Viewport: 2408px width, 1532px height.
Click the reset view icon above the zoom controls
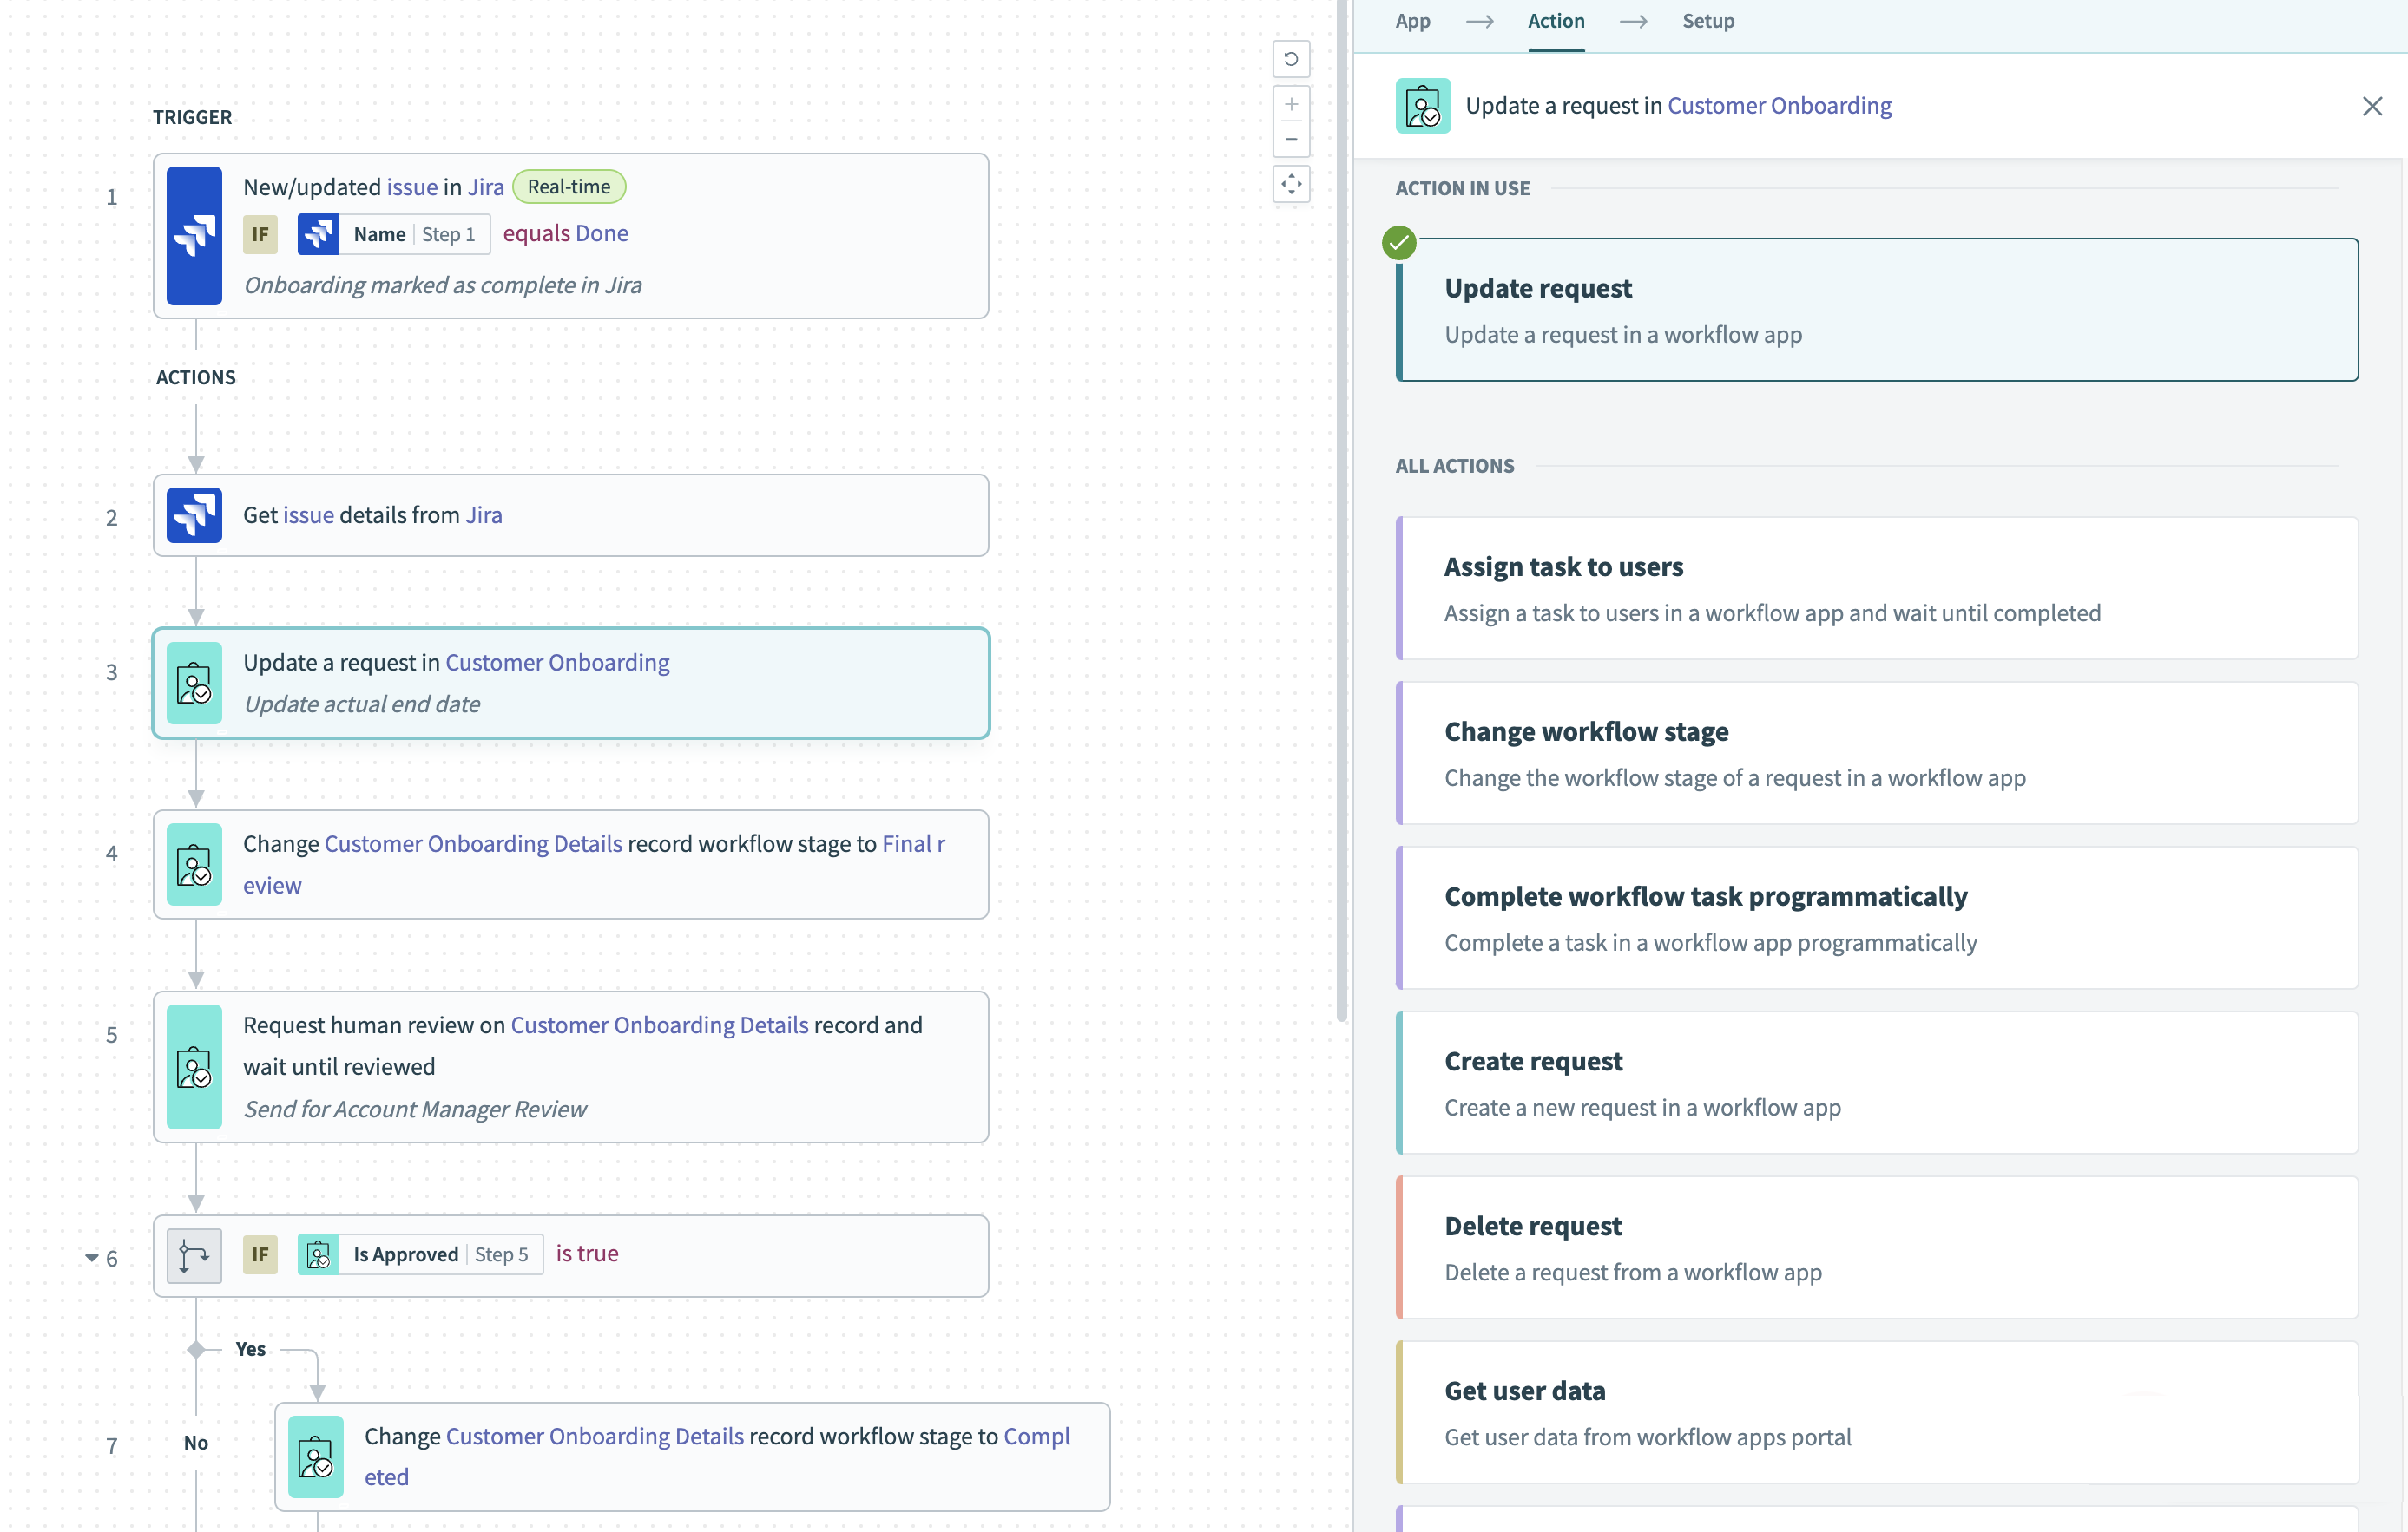coord(1291,59)
